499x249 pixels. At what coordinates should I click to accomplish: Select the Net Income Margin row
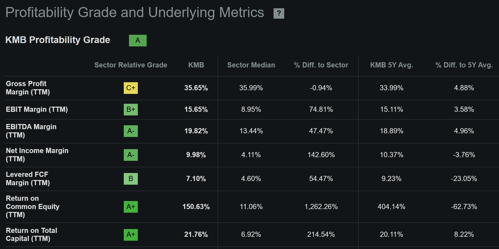[x=37, y=155]
